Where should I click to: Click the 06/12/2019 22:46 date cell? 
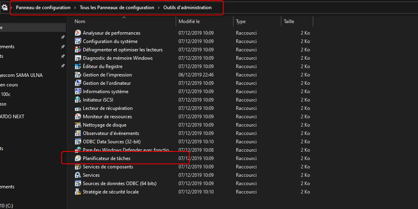click(x=196, y=75)
